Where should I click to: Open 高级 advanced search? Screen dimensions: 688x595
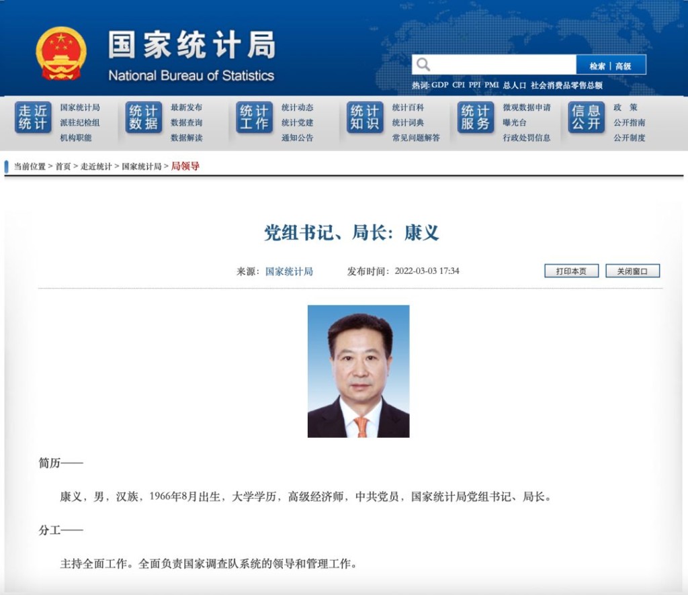(x=623, y=66)
